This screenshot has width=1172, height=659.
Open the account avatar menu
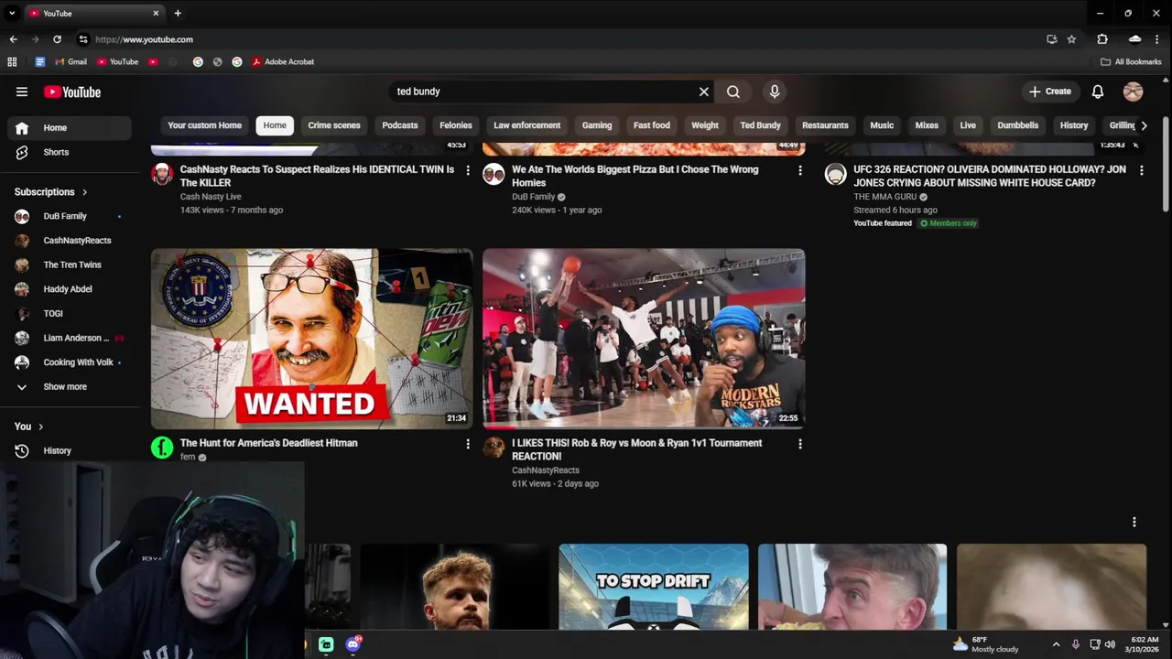point(1134,92)
